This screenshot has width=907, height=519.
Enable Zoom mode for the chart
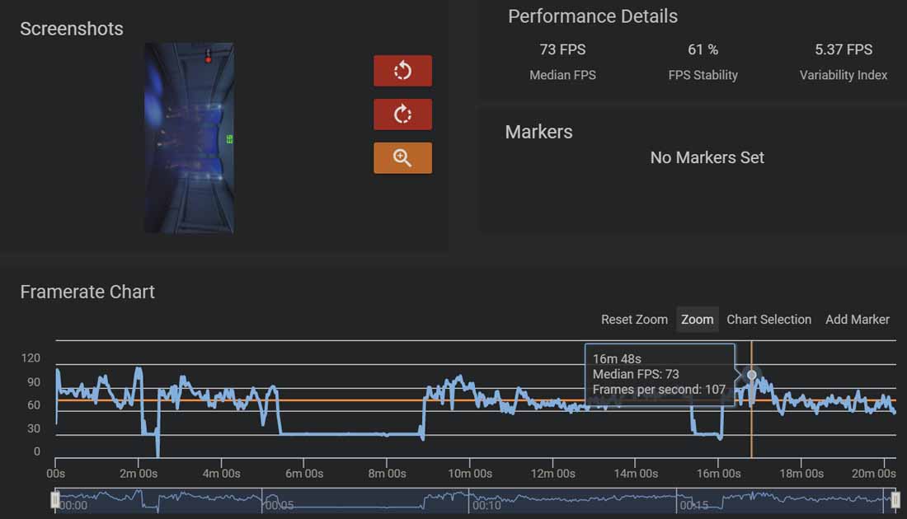(x=697, y=320)
